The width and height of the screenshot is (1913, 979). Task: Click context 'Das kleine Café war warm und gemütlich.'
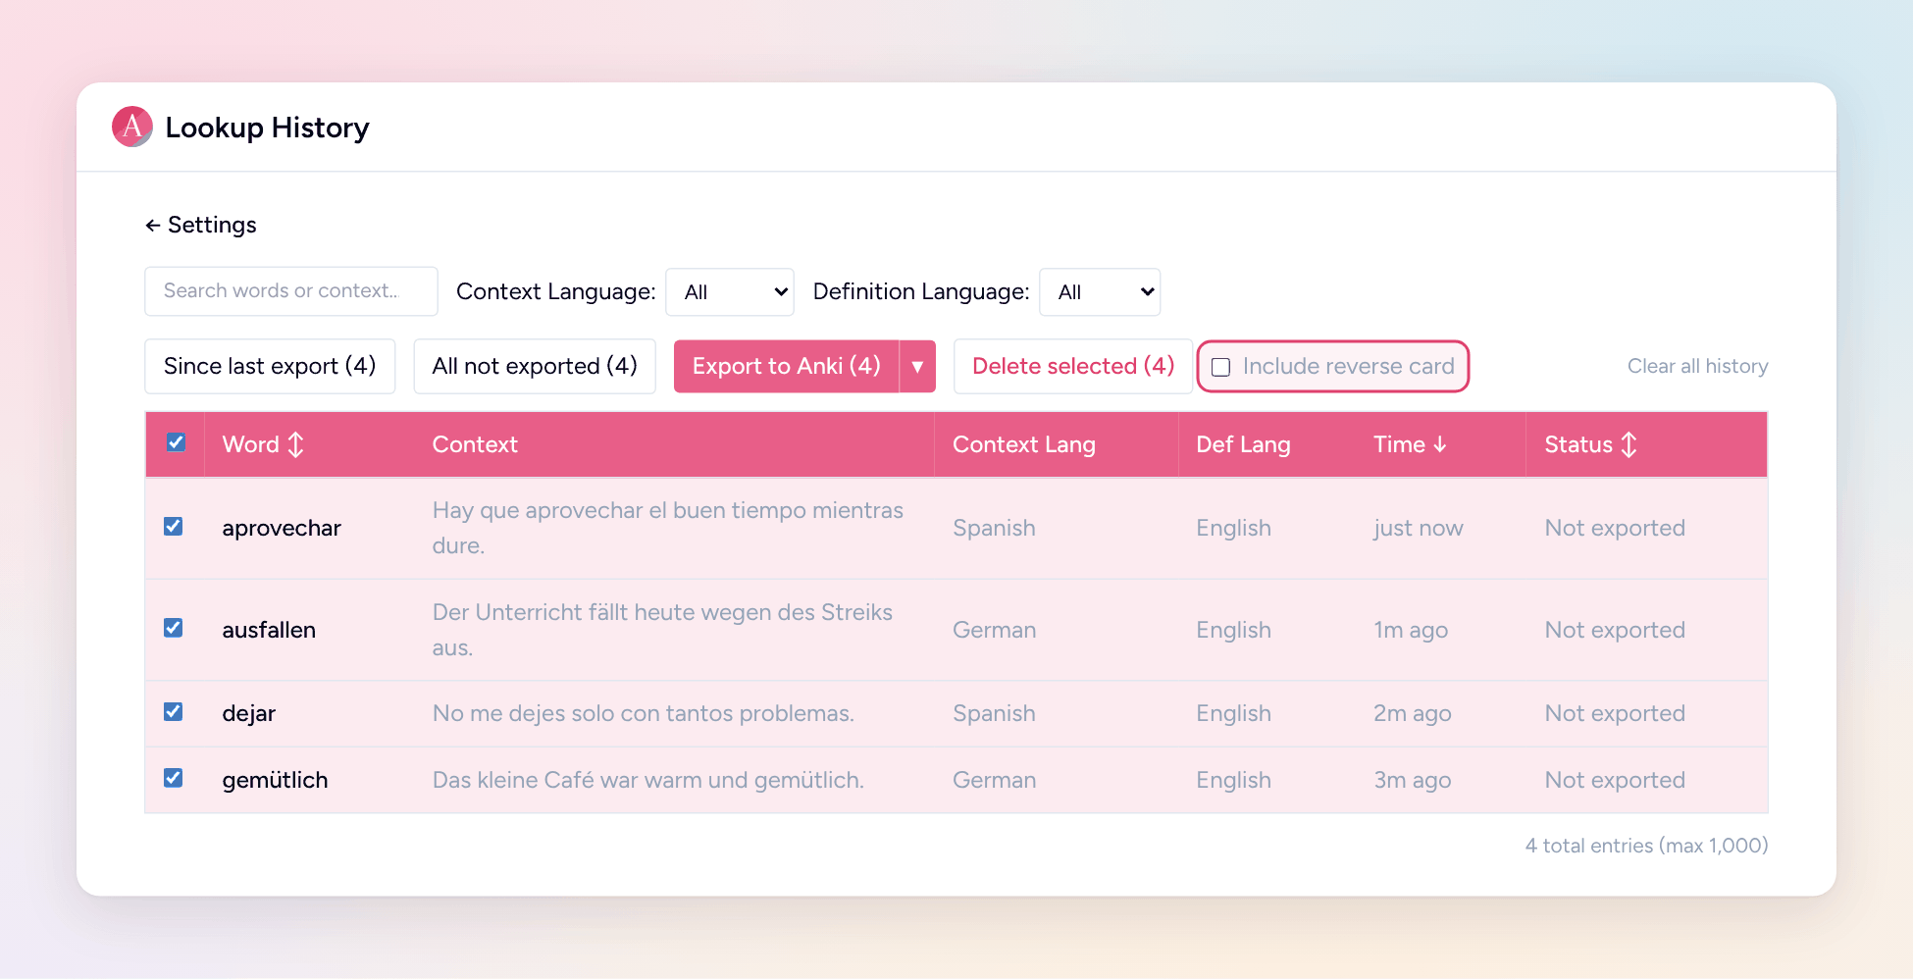pos(648,780)
